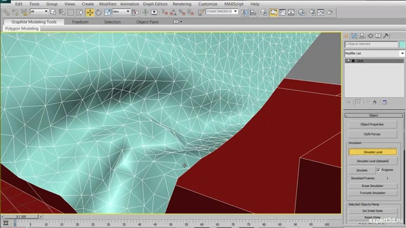Image resolution: width=406 pixels, height=228 pixels.
Task: Click the Select and Link tool
Action: (6, 12)
